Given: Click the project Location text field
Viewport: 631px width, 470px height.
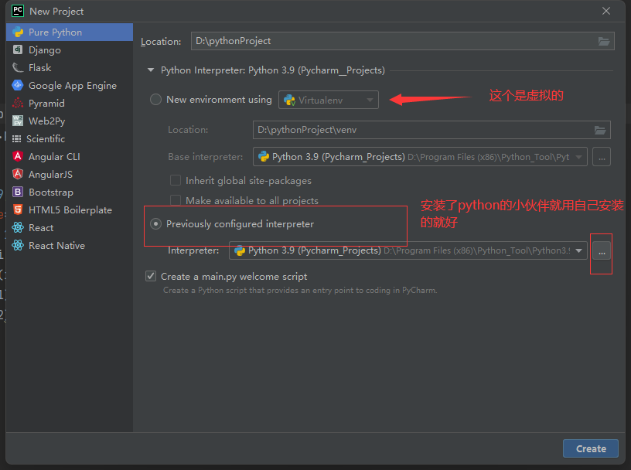Looking at the screenshot, I should point(402,41).
